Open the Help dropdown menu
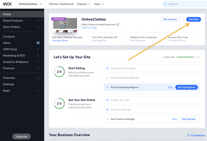The image size is (207, 141). pyautogui.click(x=99, y=4)
